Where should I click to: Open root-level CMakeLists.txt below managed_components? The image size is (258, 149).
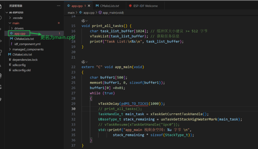click(22, 55)
